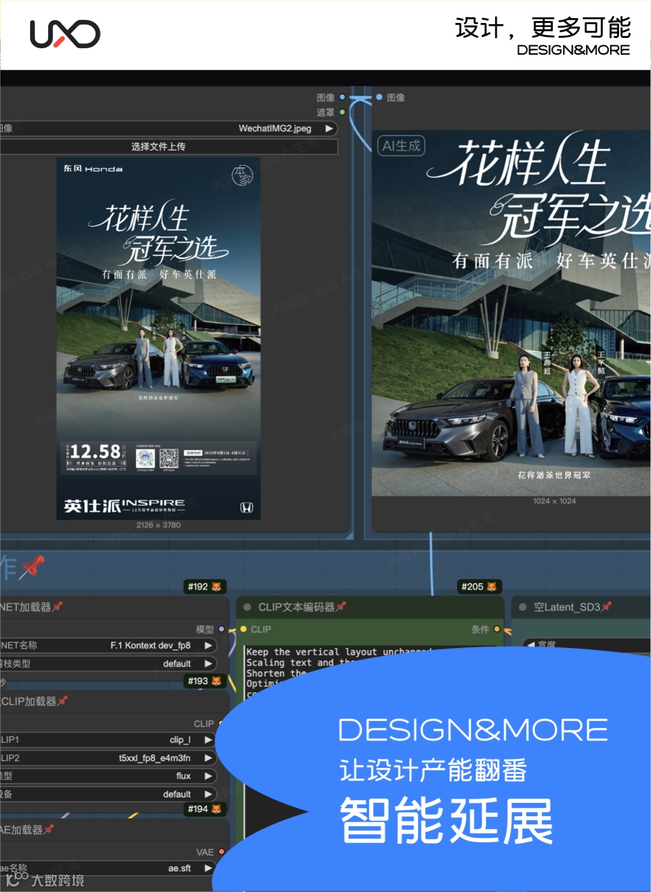Image resolution: width=651 pixels, height=892 pixels.
Task: Select the CLIP加载器 node title bar
Action: (115, 701)
